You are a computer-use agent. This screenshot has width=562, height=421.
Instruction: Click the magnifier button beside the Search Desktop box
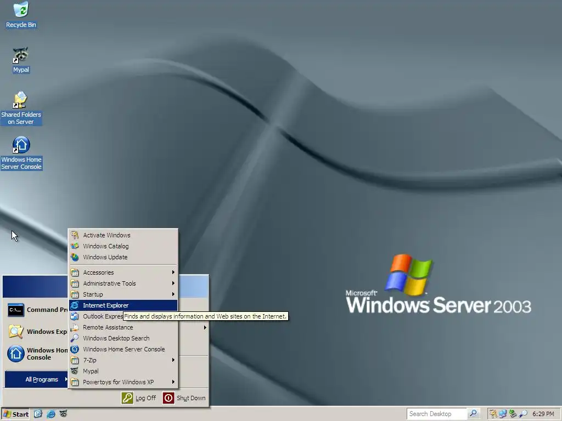point(474,414)
